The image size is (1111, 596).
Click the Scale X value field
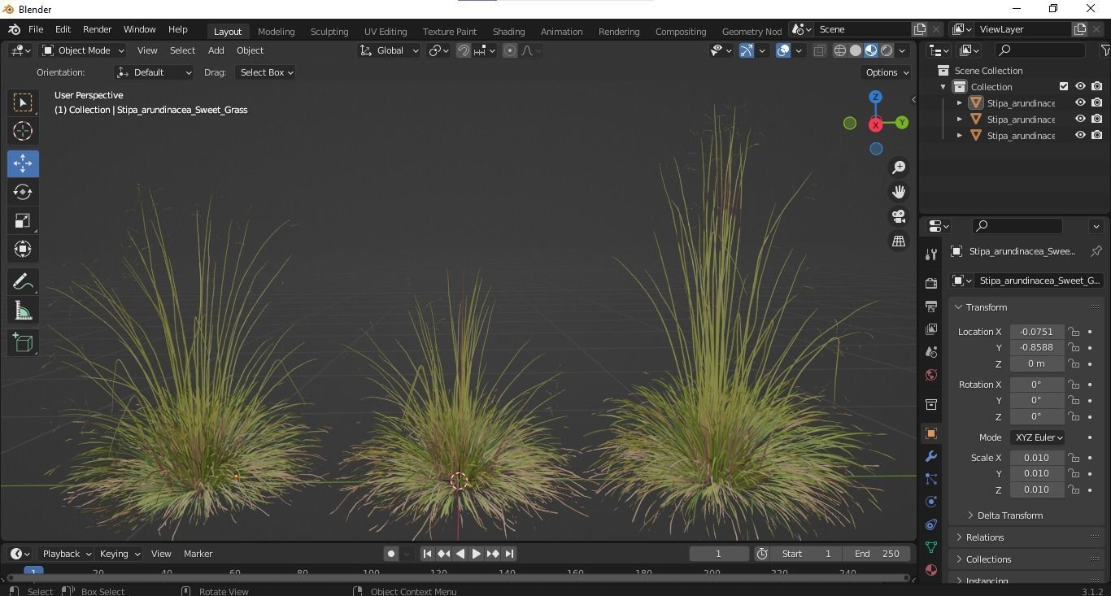[1037, 458]
